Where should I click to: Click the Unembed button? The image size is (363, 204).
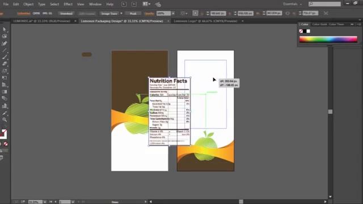click(x=66, y=14)
